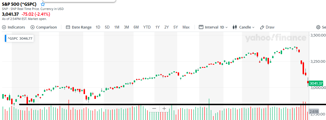Open the Indicators menu

click(14, 27)
